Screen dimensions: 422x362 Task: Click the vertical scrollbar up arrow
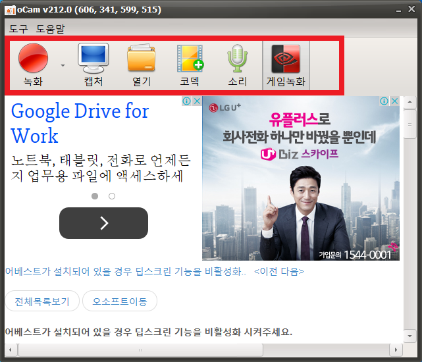(x=410, y=102)
